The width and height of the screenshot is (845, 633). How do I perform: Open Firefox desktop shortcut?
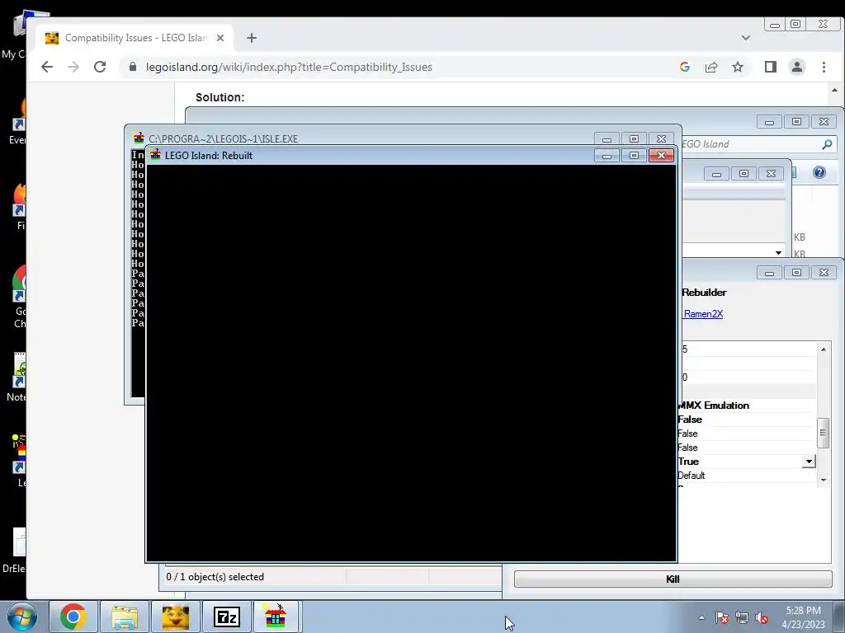pyautogui.click(x=20, y=206)
